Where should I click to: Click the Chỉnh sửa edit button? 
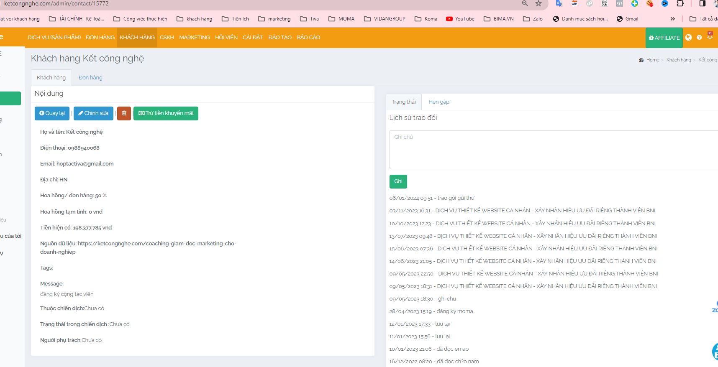(x=93, y=113)
